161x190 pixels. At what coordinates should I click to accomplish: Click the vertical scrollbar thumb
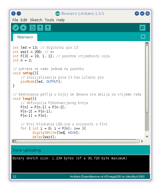(147, 79)
